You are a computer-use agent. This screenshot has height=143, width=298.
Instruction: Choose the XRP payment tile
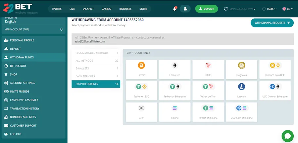(141, 112)
